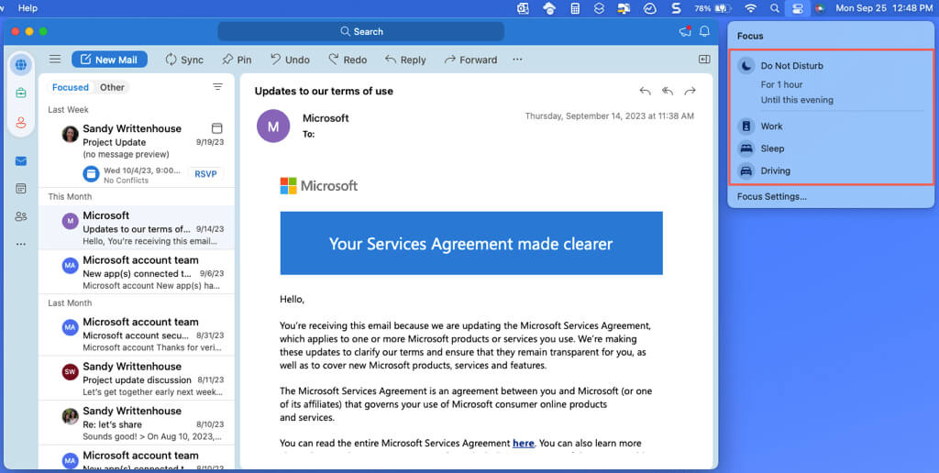This screenshot has width=939, height=473.
Task: Show more apps in the sidebar
Action: (21, 244)
